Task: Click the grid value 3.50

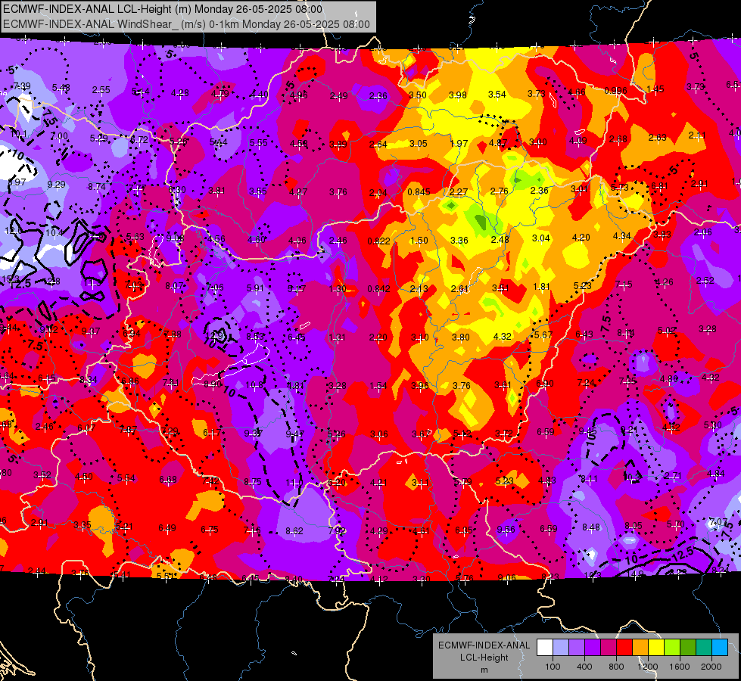Action: click(x=418, y=95)
